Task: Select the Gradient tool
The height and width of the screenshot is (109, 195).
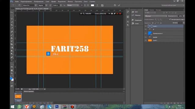Action: click(x=12, y=48)
